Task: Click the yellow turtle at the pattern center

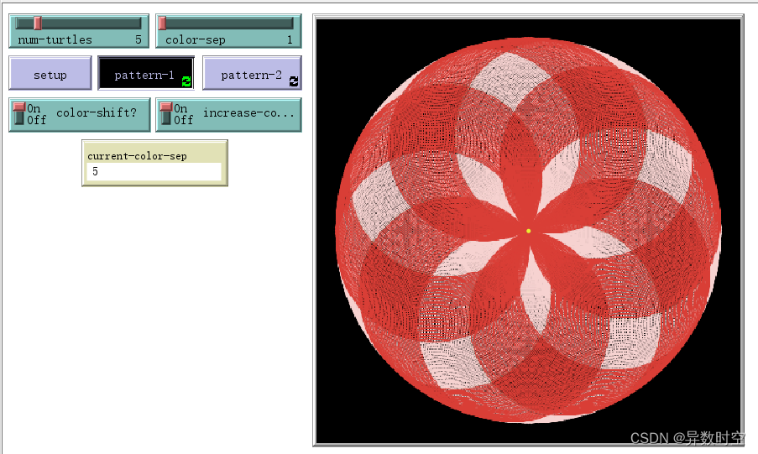Action: [528, 231]
